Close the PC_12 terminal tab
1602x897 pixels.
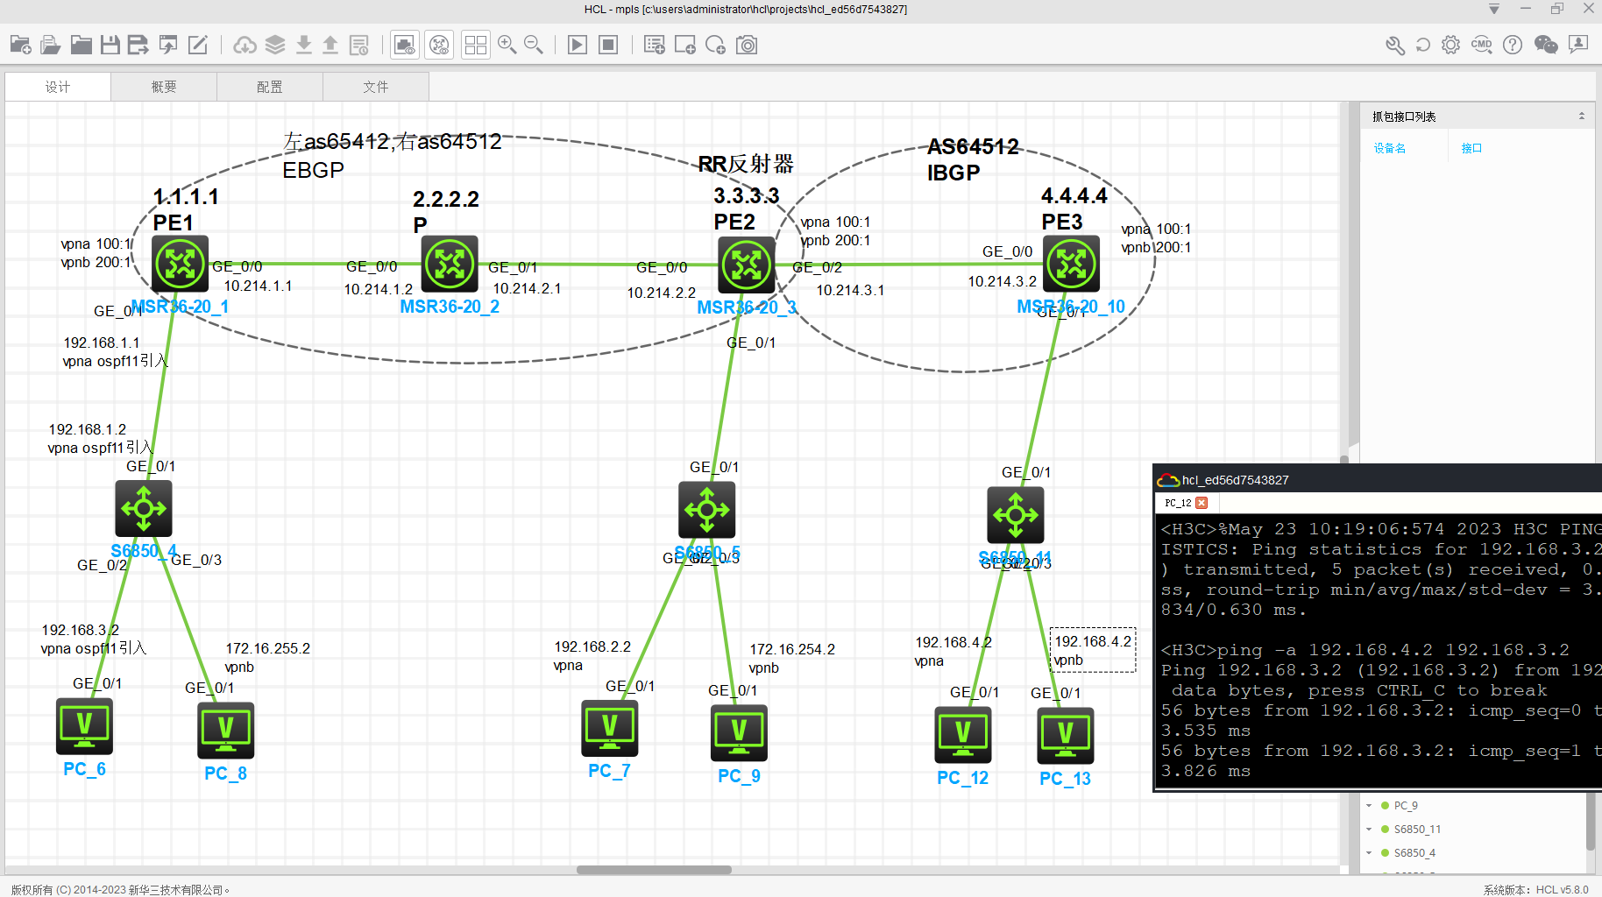tap(1201, 503)
